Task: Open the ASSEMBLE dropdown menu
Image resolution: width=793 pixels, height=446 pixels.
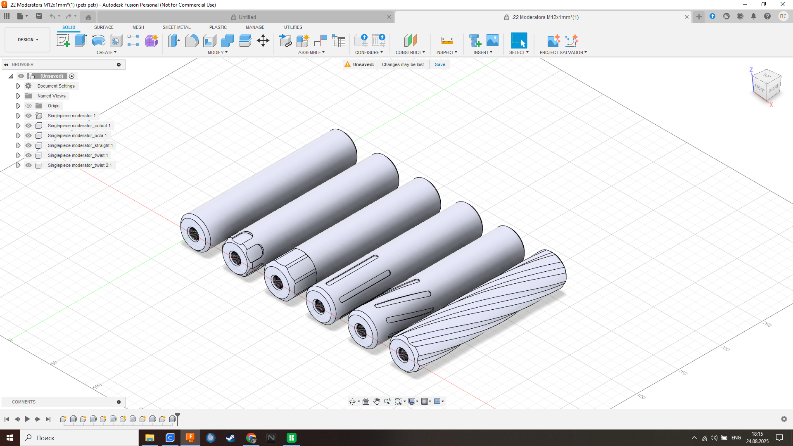Action: pyautogui.click(x=311, y=52)
